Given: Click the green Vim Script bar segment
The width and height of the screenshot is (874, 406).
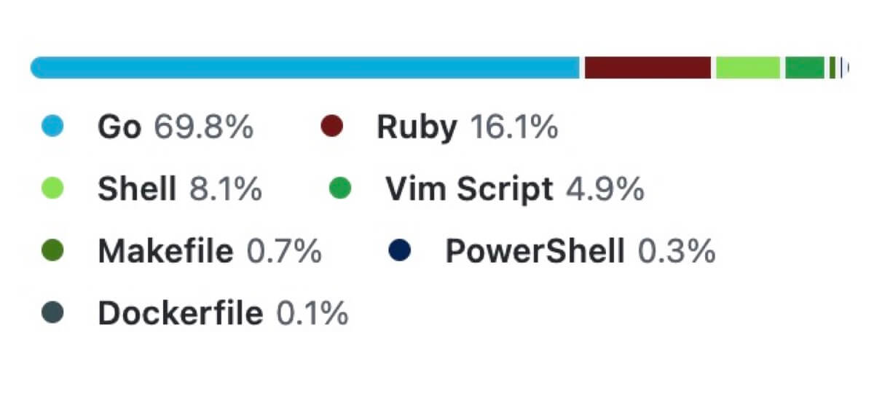Looking at the screenshot, I should tap(804, 68).
